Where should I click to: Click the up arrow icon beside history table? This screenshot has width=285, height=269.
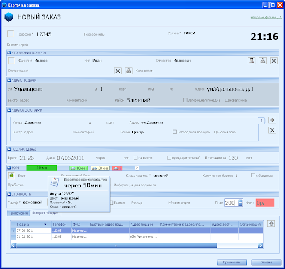pyautogui.click(x=271, y=223)
